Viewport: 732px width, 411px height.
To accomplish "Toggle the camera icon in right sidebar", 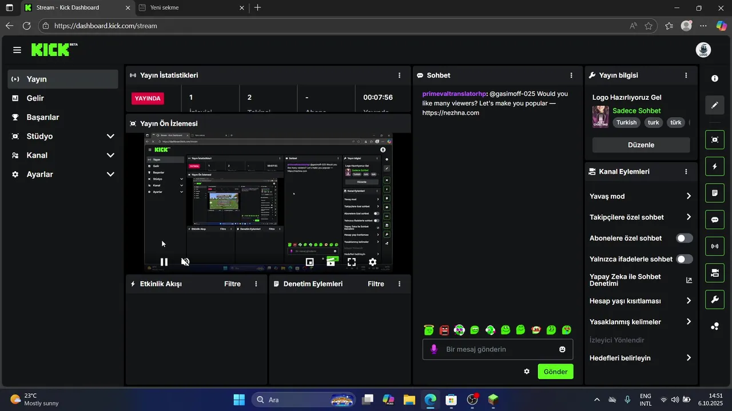I will (x=715, y=273).
